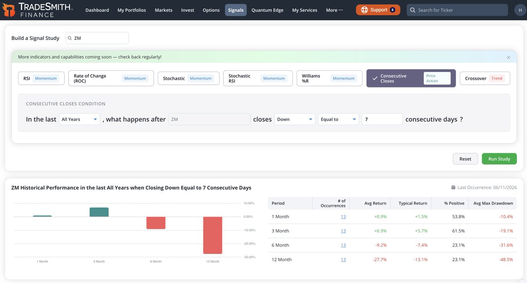Click the 53.8% positive cell
Image resolution: width=527 pixels, height=283 pixels.
pyautogui.click(x=458, y=217)
